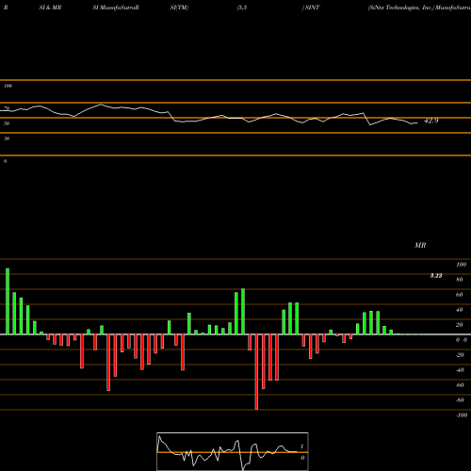Click the 60 label on MR axis
This screenshot has width=471, height=471.
[460, 295]
